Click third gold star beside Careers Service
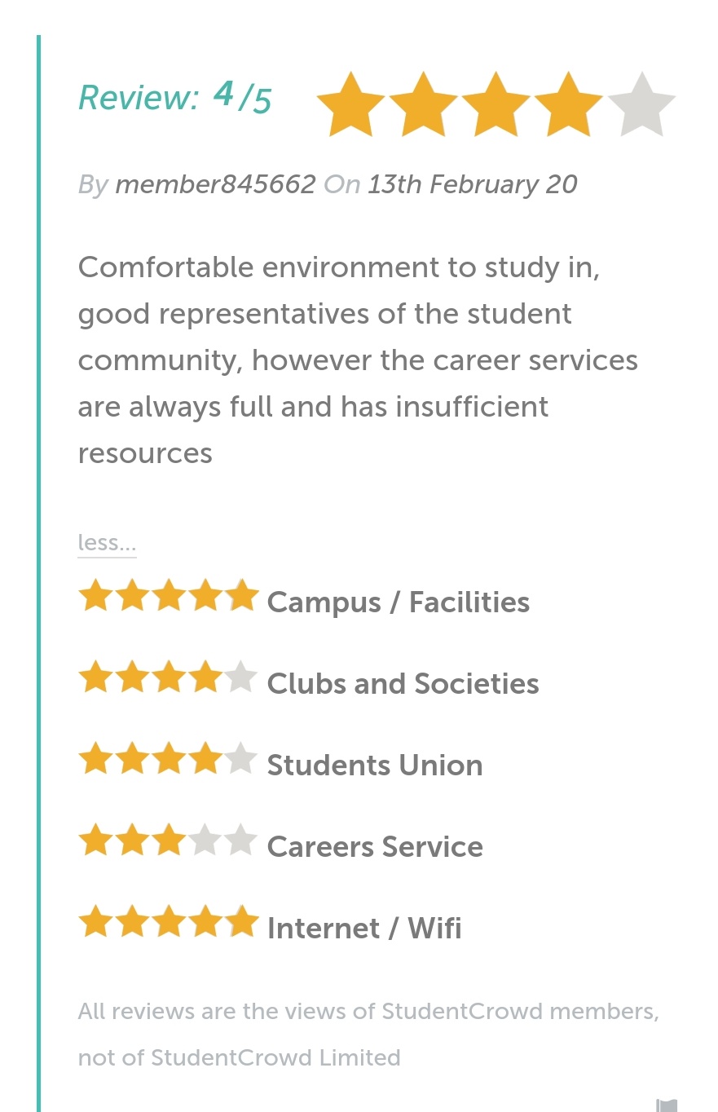 click(169, 840)
